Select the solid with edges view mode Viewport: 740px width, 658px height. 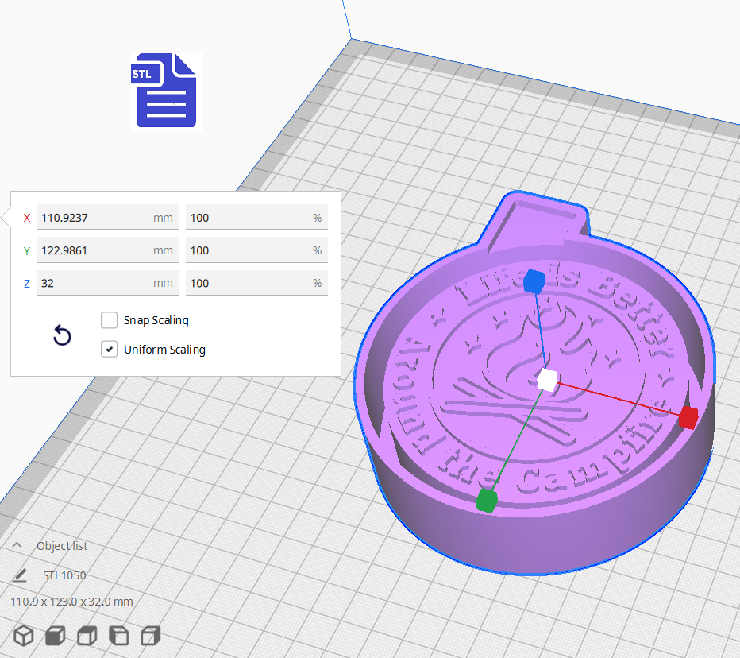(x=87, y=636)
